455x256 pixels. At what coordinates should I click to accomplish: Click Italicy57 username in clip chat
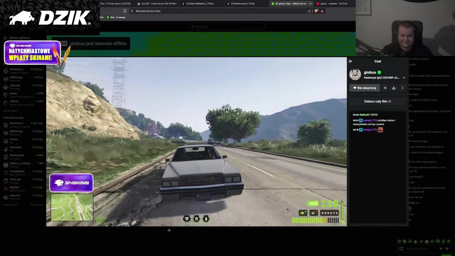(x=365, y=115)
